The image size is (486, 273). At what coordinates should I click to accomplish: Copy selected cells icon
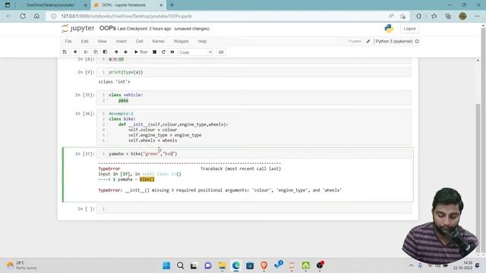tap(96, 52)
